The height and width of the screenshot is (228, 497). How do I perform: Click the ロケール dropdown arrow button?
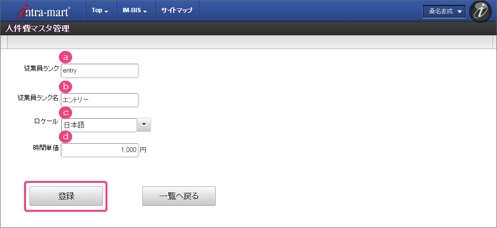click(144, 125)
